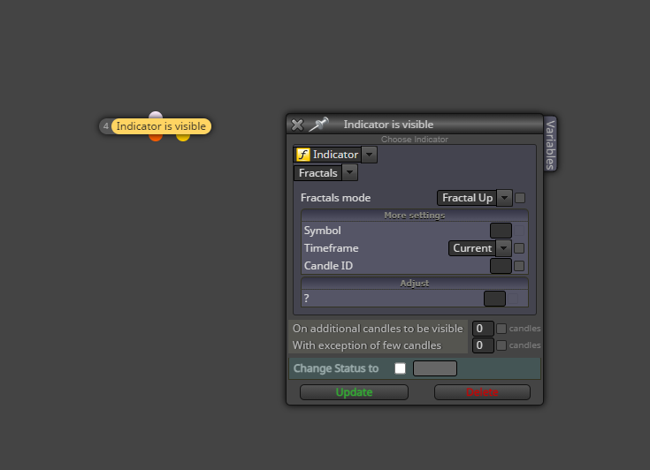Click the Update button
The height and width of the screenshot is (470, 650).
(x=354, y=392)
